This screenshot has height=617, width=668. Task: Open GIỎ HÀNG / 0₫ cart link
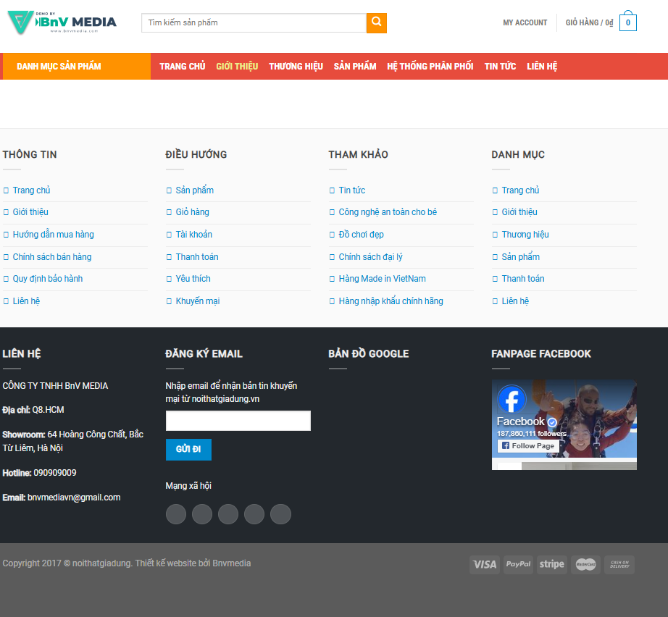[x=589, y=22]
